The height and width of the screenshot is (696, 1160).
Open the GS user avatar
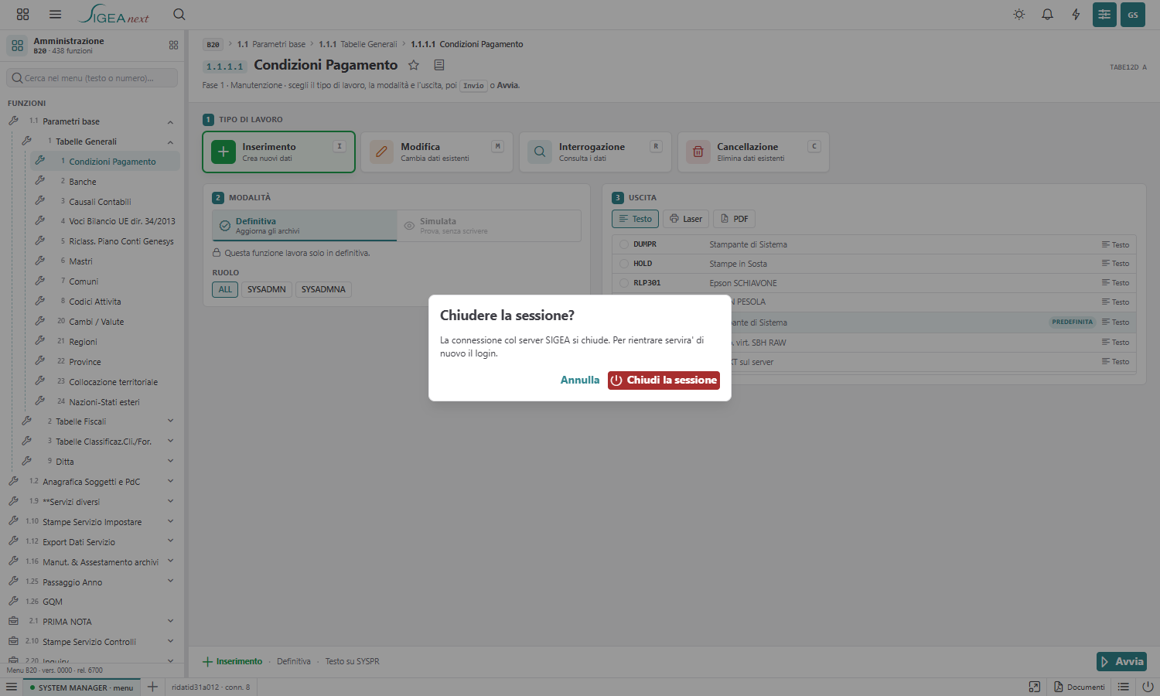[x=1133, y=15]
